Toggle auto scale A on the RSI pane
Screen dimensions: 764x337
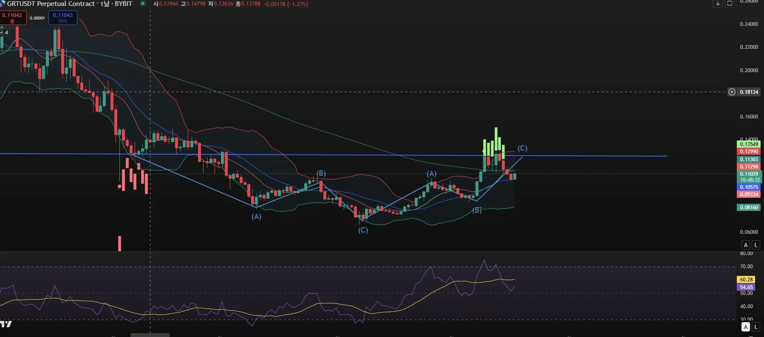tap(746, 327)
